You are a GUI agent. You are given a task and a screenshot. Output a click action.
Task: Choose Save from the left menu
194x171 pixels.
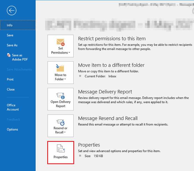click(x=10, y=35)
